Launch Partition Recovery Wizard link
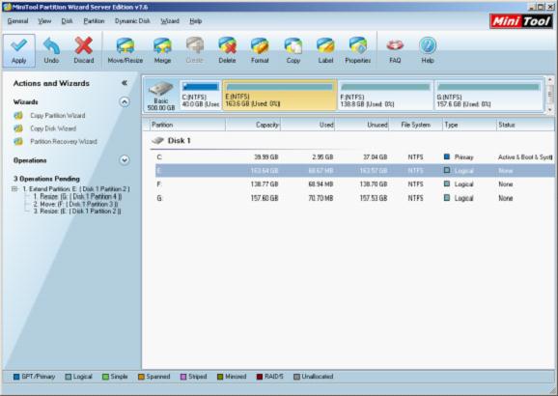This screenshot has height=396, width=558. [64, 142]
